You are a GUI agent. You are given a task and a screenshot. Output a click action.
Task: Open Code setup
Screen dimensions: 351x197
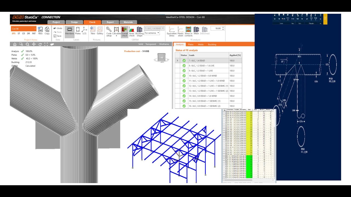(109, 31)
